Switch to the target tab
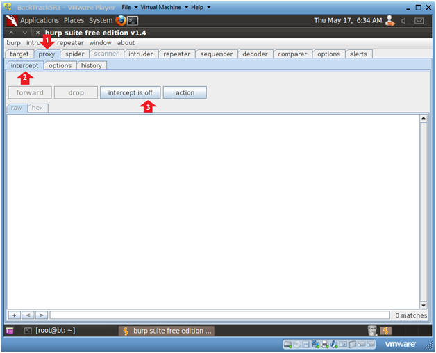 point(19,54)
